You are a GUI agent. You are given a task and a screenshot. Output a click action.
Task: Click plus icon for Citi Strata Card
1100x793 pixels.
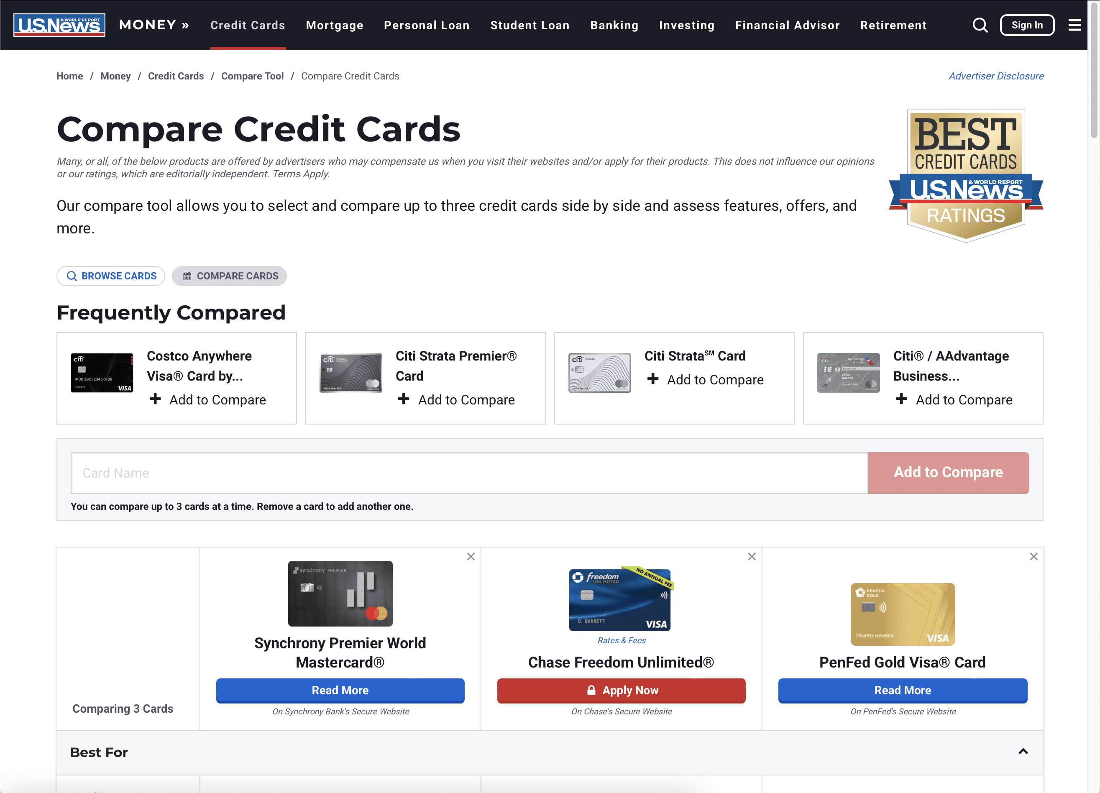[x=653, y=379]
